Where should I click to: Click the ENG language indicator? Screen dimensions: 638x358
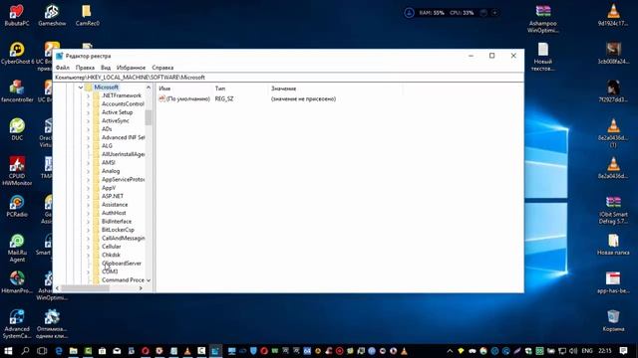tap(587, 351)
